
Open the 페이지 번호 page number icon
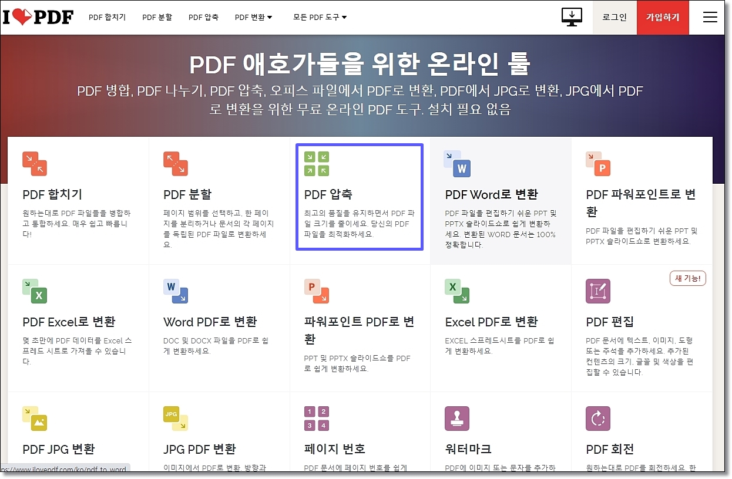tap(317, 419)
